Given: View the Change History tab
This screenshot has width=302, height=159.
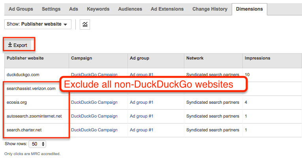Looking at the screenshot, I should point(210,9).
